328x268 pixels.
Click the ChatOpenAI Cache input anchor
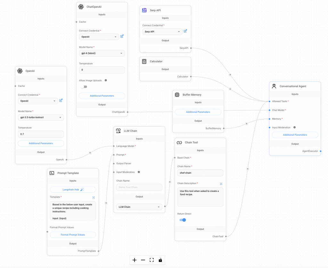(76, 22)
